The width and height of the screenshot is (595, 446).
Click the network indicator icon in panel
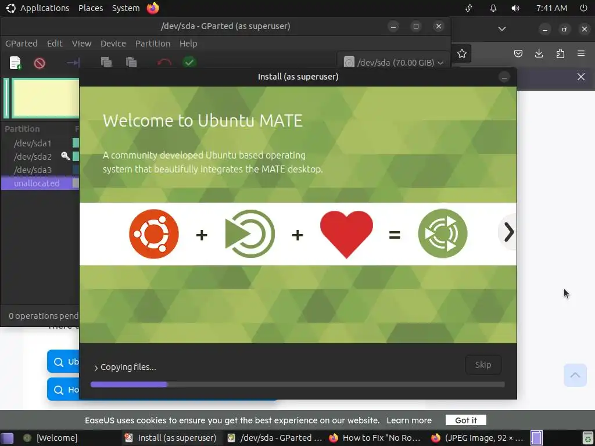(x=469, y=8)
